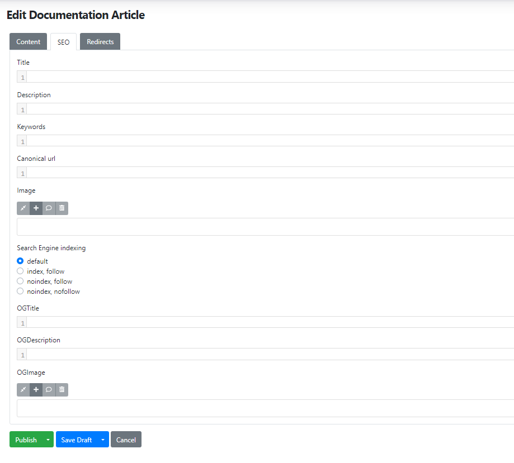Open the Save Draft dropdown arrow

tap(103, 440)
